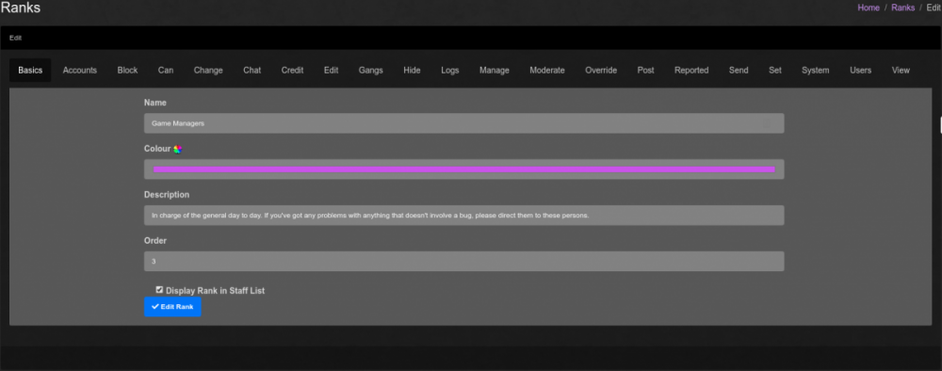Open the Chat permissions tab
The height and width of the screenshot is (371, 942).
(x=252, y=71)
